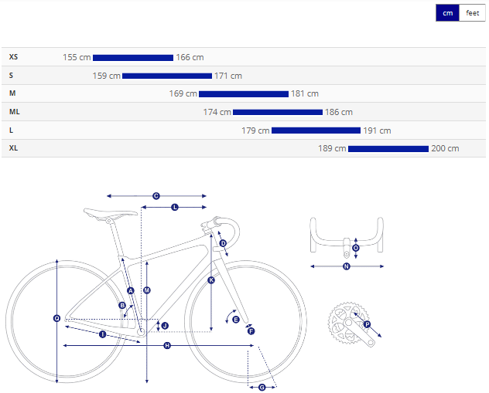This screenshot has width=489, height=393.
Task: Click the H wheelbase marker
Action: click(167, 345)
